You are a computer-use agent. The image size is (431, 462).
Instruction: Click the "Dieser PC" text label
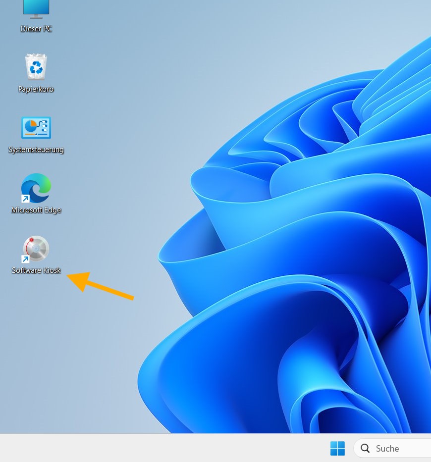pos(36,29)
